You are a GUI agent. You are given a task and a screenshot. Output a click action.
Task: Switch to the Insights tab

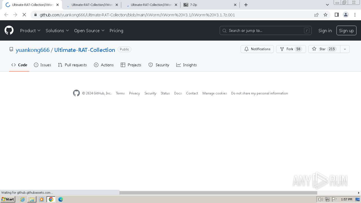[x=186, y=65]
